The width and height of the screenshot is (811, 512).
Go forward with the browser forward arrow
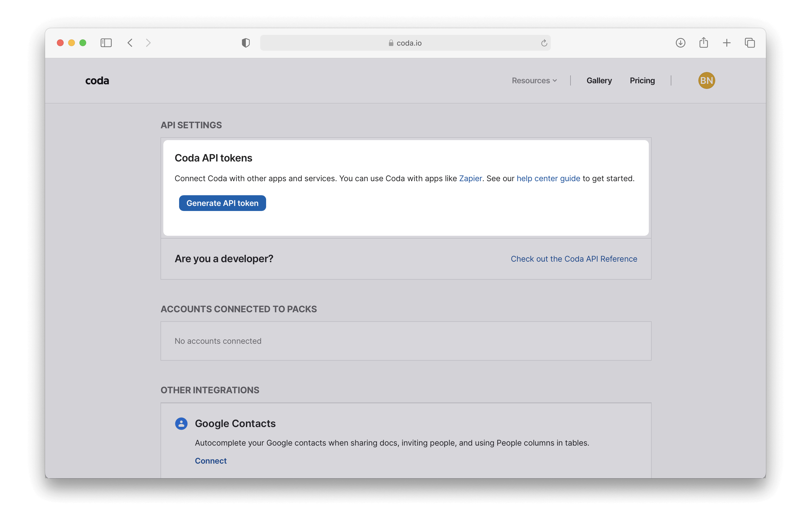[x=148, y=43]
